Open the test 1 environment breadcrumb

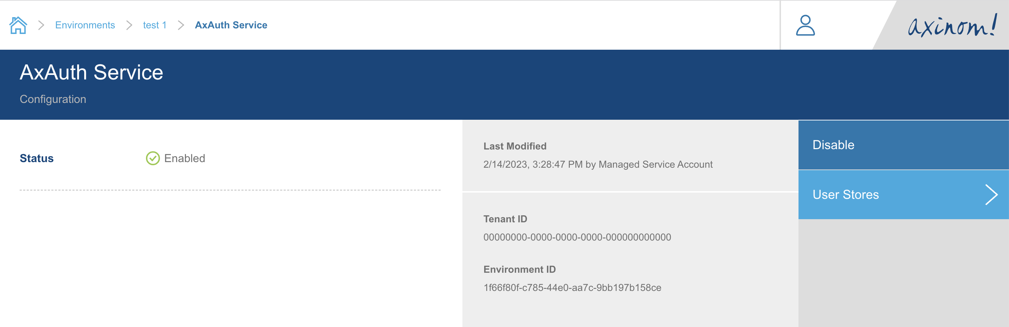154,25
